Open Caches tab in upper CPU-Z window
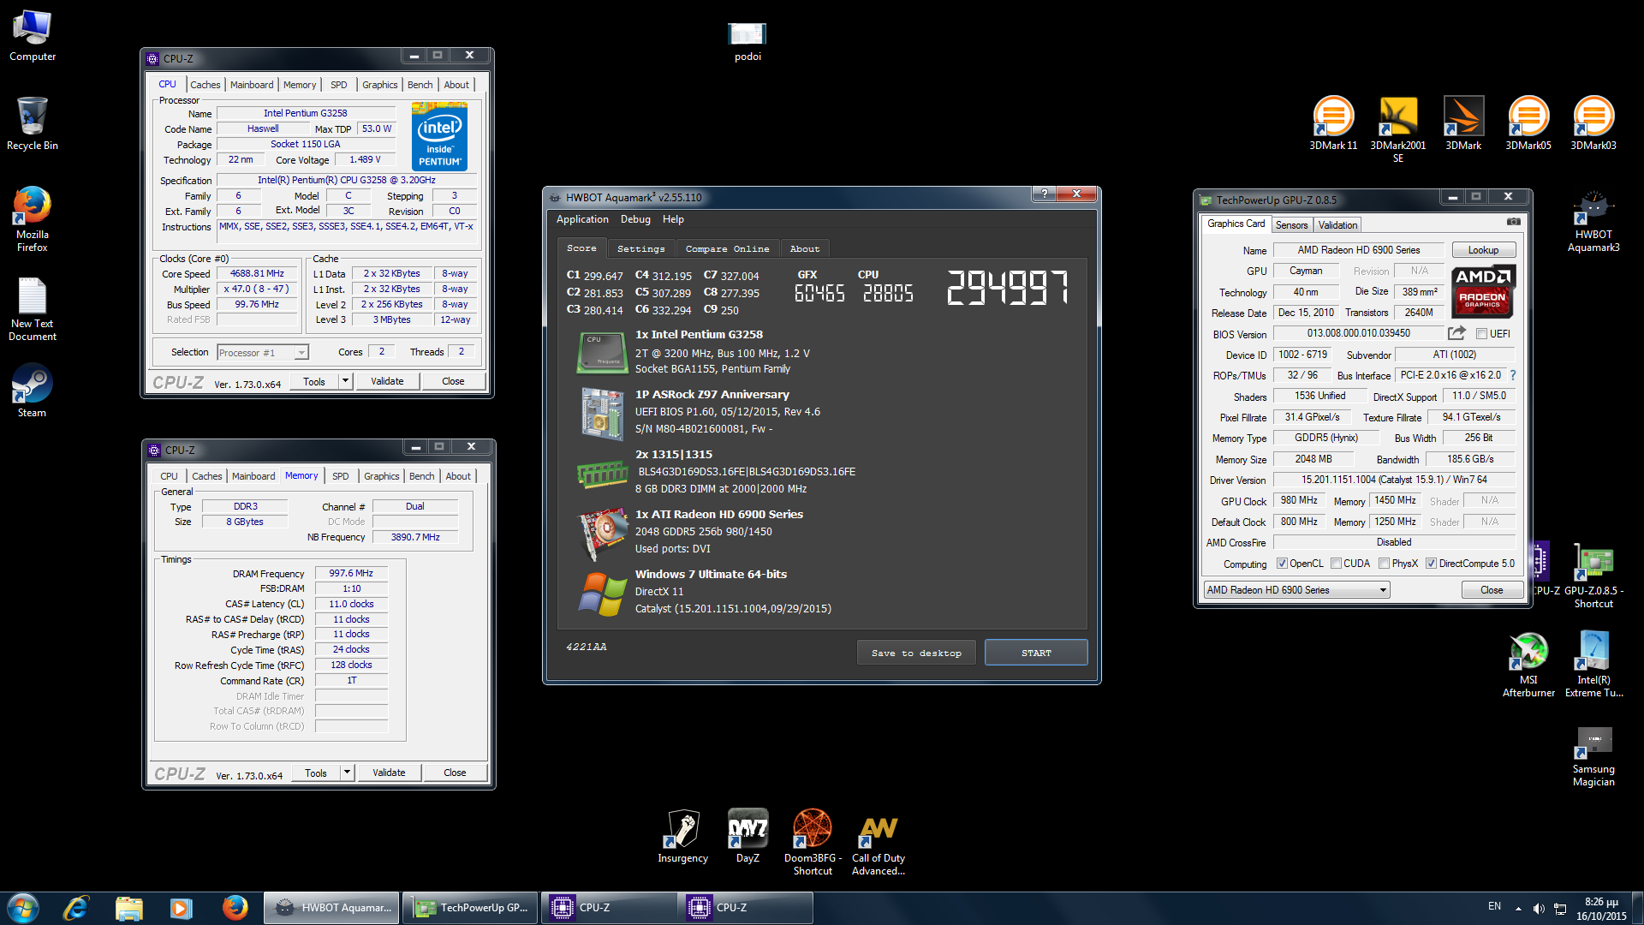The image size is (1644, 925). pyautogui.click(x=205, y=85)
